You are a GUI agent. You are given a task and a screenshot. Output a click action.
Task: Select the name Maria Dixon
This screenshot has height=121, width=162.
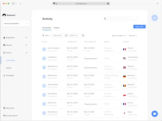click(52, 75)
